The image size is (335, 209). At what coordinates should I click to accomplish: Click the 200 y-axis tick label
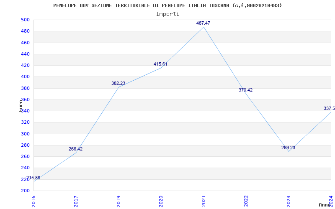[25, 191]
